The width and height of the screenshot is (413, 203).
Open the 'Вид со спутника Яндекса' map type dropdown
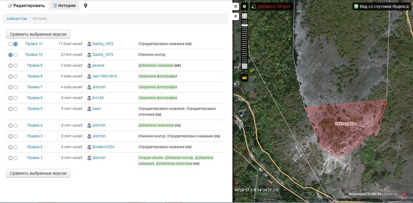382,7
